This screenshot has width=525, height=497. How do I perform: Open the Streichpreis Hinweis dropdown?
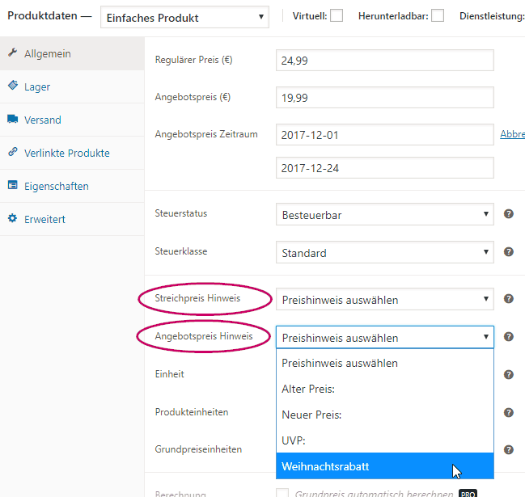385,299
